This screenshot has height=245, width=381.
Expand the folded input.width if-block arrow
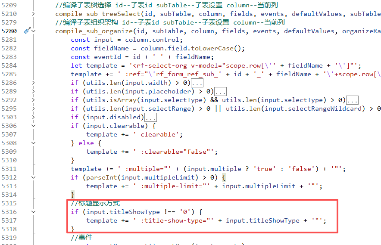pos(34,83)
